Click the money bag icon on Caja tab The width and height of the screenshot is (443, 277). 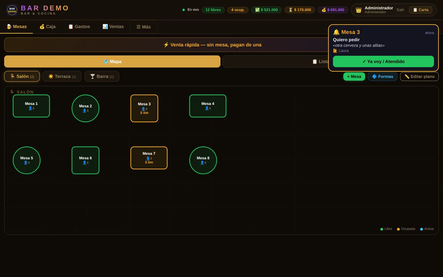click(x=42, y=27)
